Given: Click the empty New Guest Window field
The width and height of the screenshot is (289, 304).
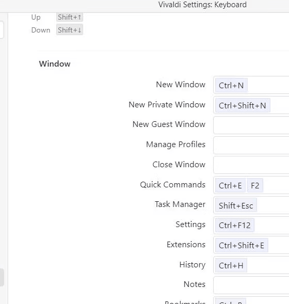Looking at the screenshot, I should pos(251,125).
